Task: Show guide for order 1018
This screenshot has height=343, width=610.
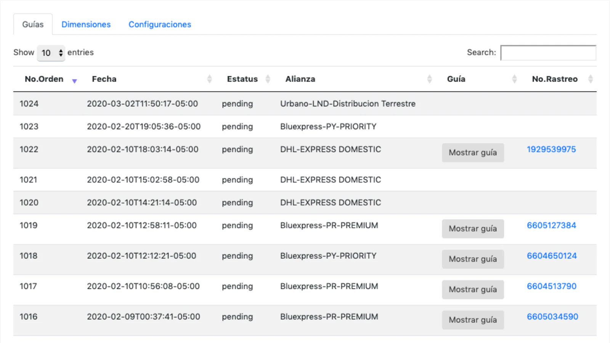Action: point(473,259)
